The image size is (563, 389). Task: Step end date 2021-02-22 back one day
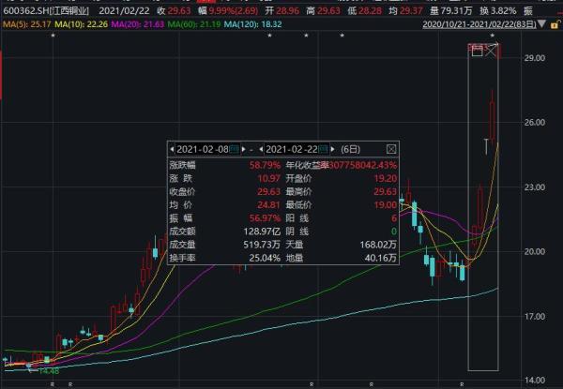(261, 149)
